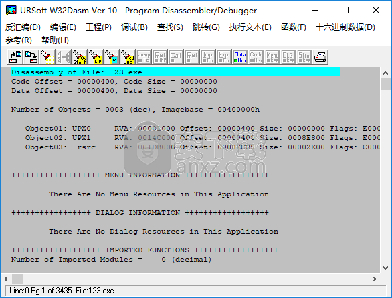The width and height of the screenshot is (392, 298).
Task: Open the 十六进制数据(D) menu
Action: (345, 27)
